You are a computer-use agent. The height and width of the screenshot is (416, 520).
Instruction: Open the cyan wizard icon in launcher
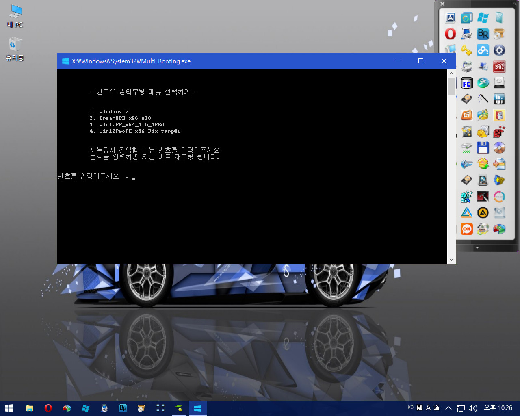[x=467, y=196]
